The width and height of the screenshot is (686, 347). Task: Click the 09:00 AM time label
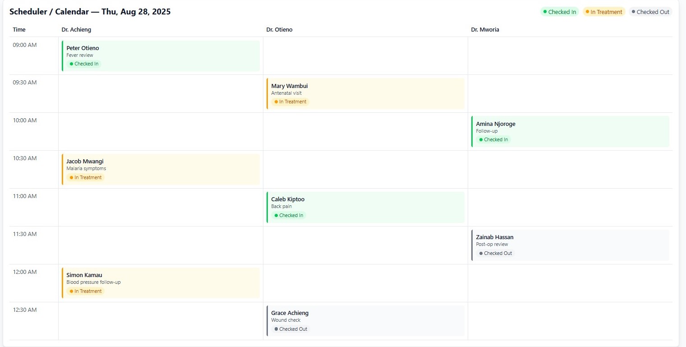pyautogui.click(x=24, y=45)
